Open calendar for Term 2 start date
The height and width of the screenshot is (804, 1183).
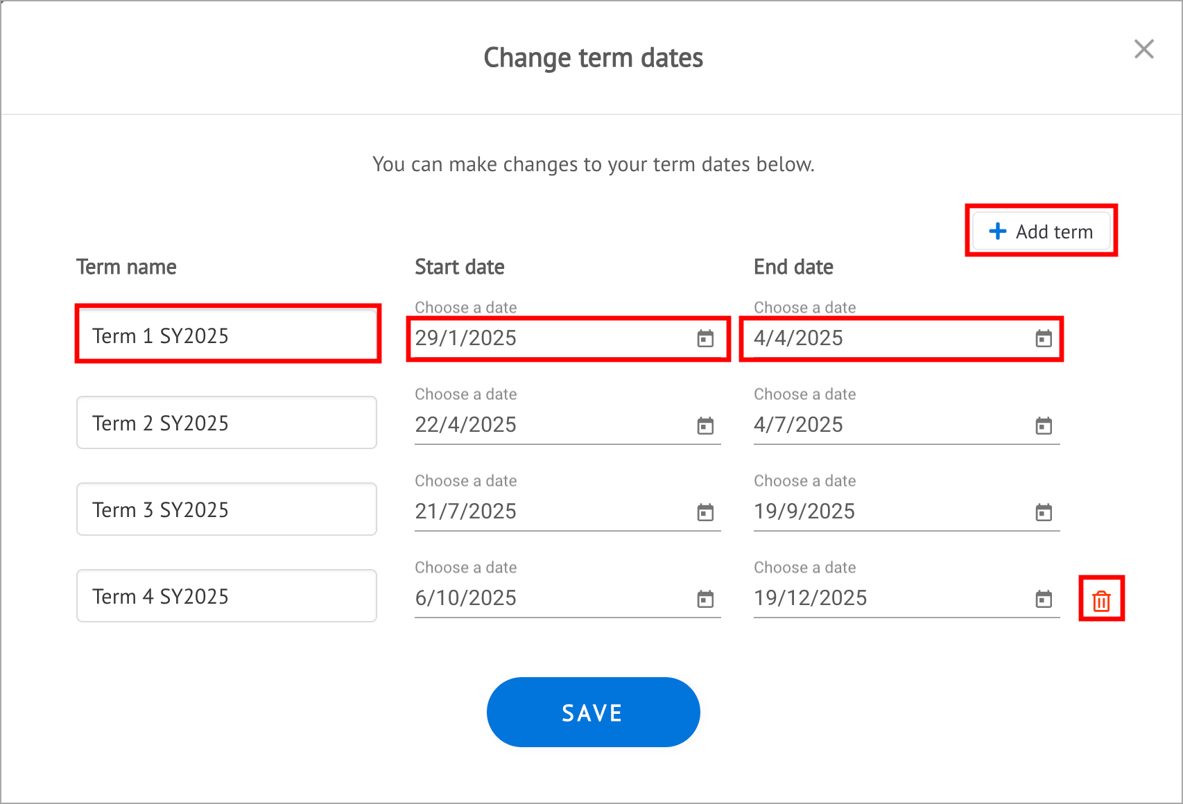tap(705, 426)
